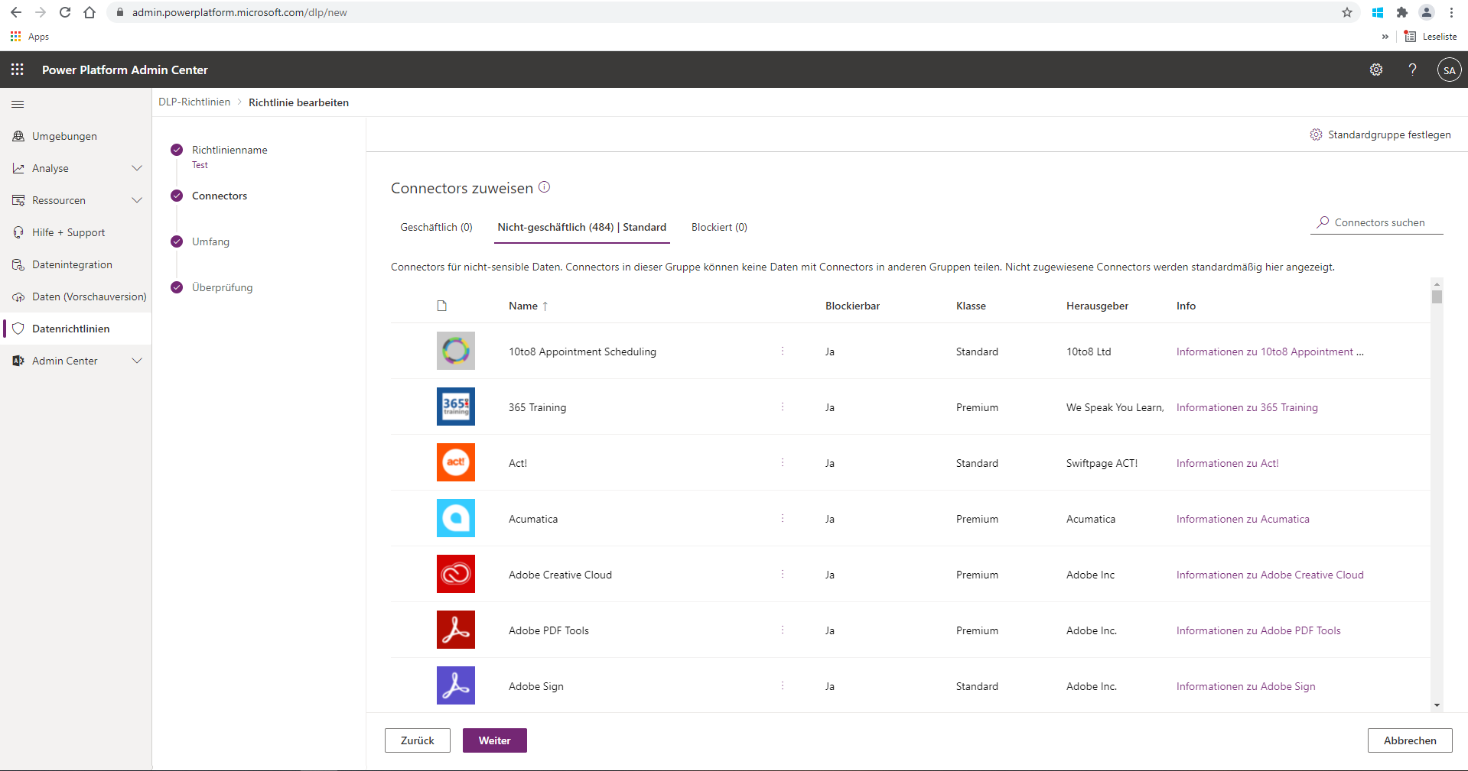Screen dimensions: 1468x771
Task: Switch to the Geschäftlich (0) tab
Action: (437, 227)
